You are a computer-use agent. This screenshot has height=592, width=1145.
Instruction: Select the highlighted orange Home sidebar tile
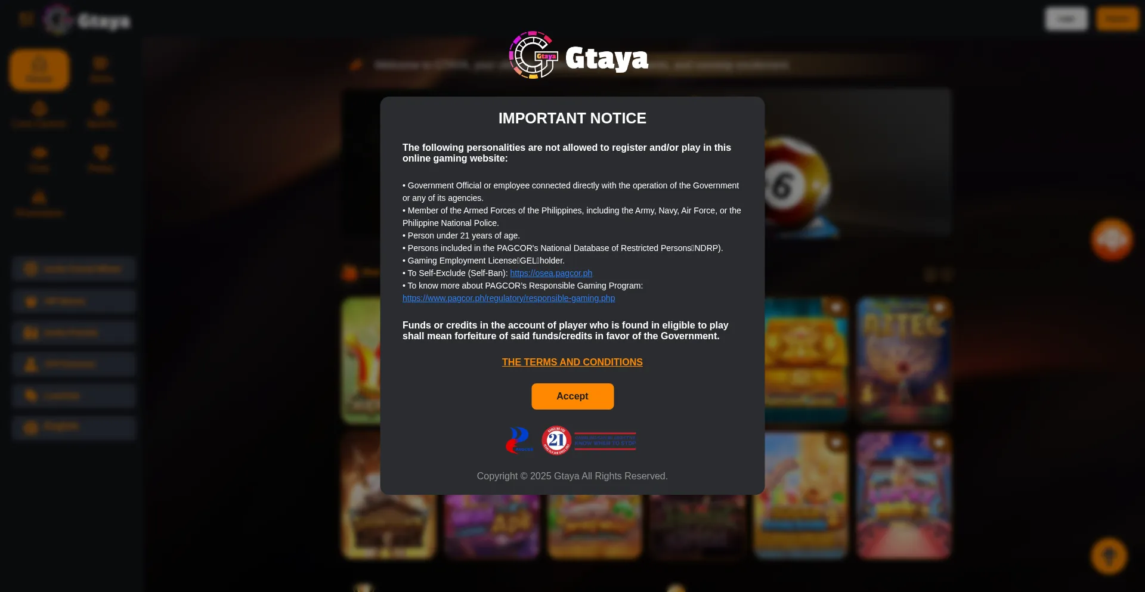tap(39, 70)
